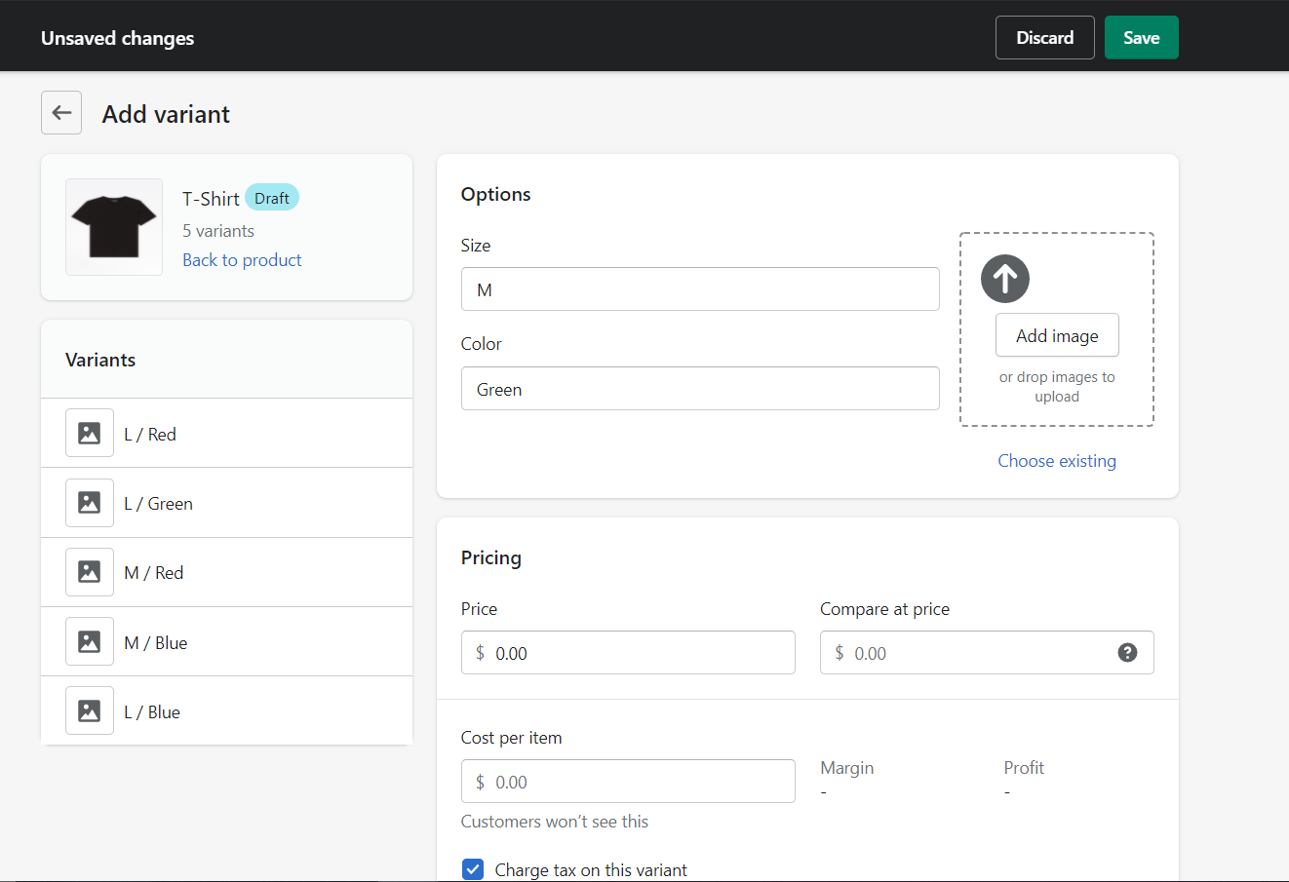1289x882 pixels.
Task: Click the image placeholder icon for L / Blue
Action: (x=90, y=710)
